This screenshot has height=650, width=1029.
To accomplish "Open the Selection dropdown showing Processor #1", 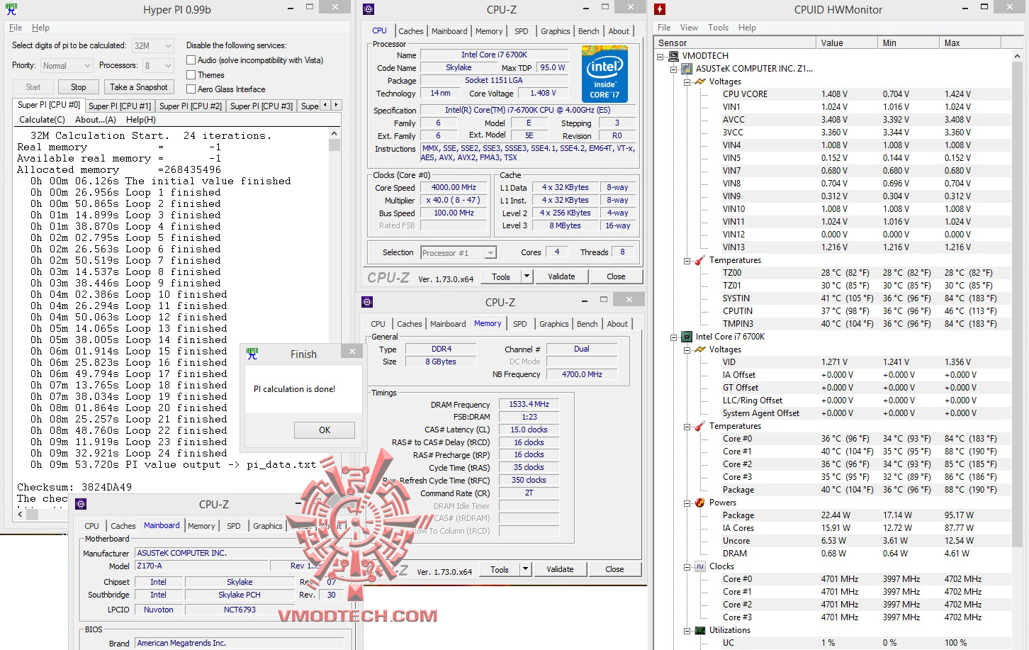I will (459, 253).
